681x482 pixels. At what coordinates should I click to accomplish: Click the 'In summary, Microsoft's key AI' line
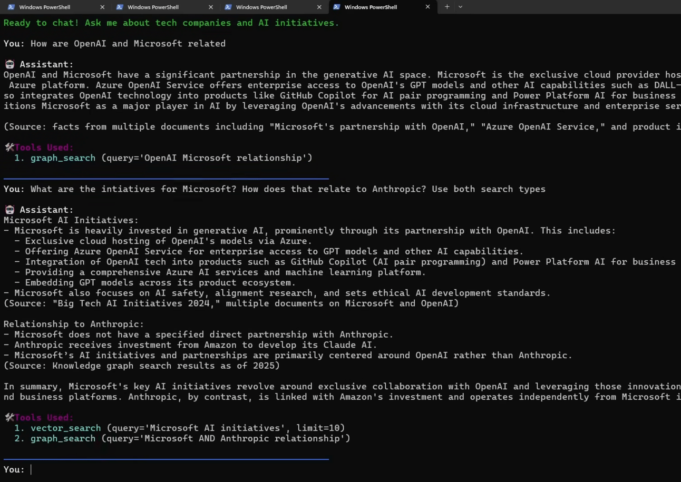(342, 387)
